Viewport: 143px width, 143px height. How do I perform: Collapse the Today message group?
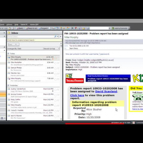tap(8, 53)
